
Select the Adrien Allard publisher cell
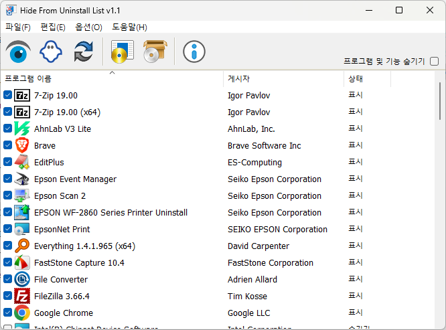click(252, 279)
